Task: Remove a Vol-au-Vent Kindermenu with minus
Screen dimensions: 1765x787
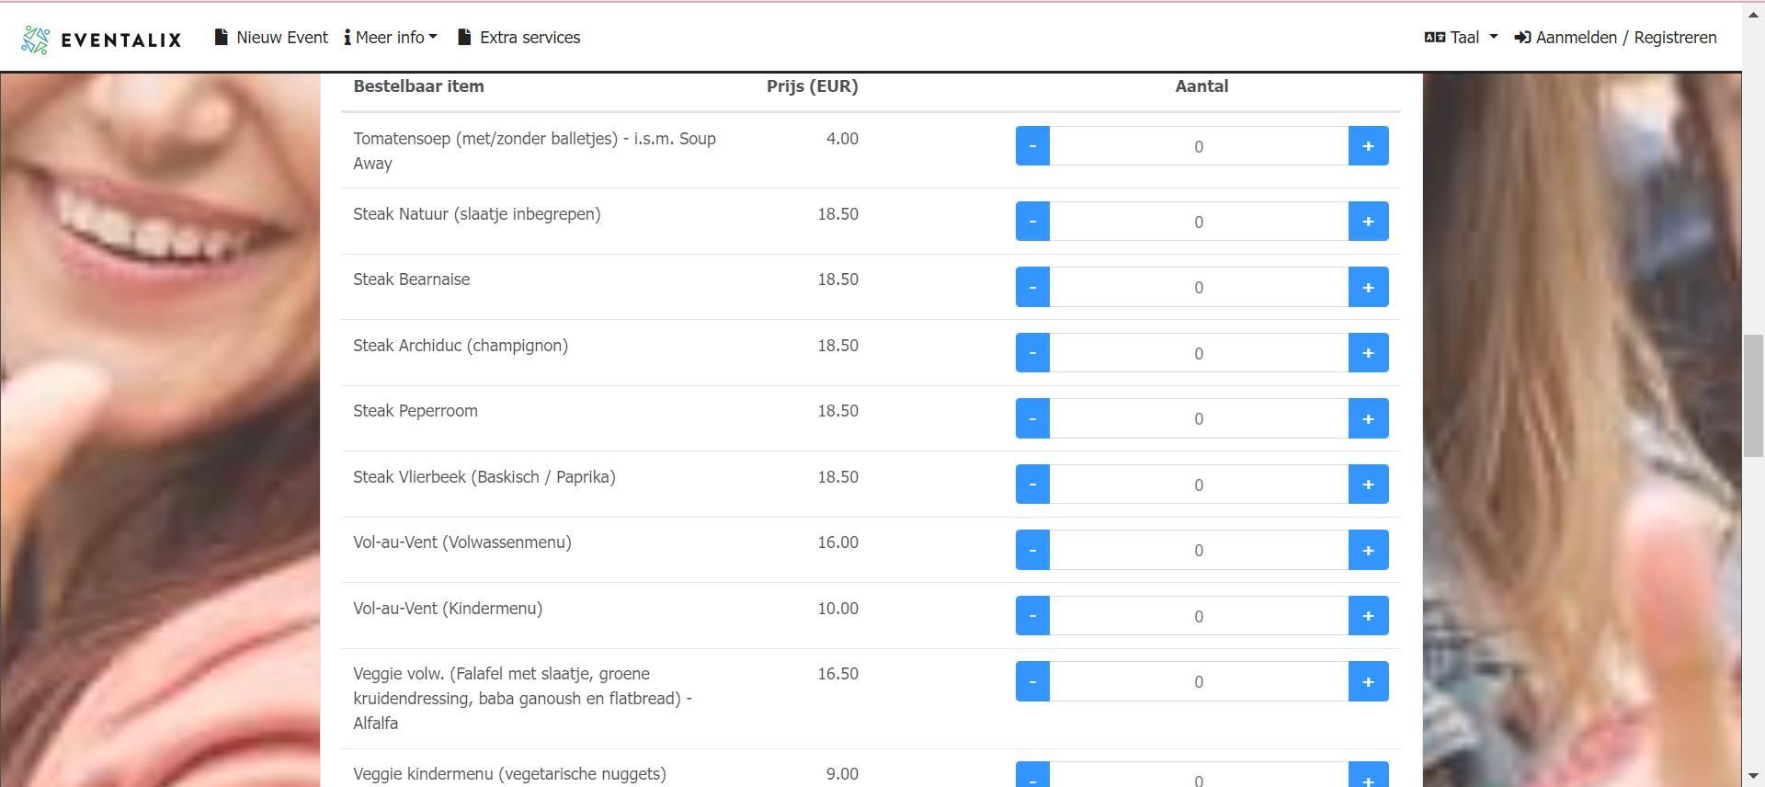Action: [1032, 616]
